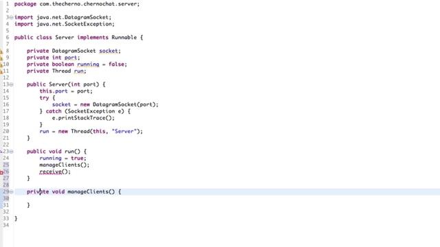This screenshot has width=440, height=247.
Task: Place cursor on empty line 30
Action: pos(227,198)
